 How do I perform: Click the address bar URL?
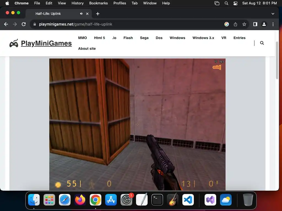point(75,24)
